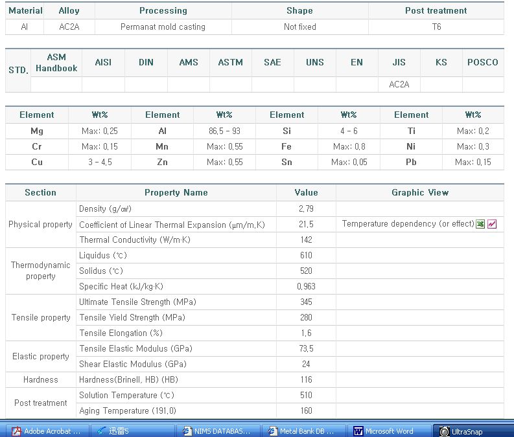The height and width of the screenshot is (437, 514).
Task: Click the Al weight value 86,5 - 93
Action: (224, 131)
